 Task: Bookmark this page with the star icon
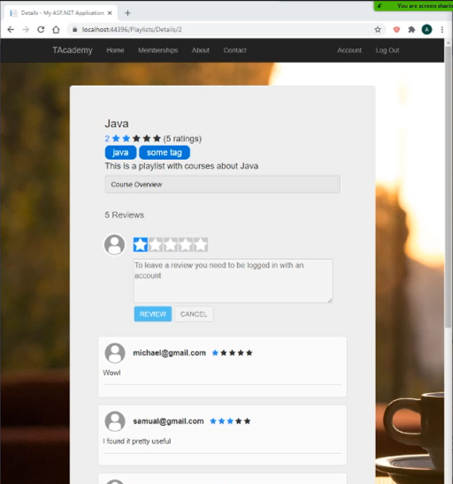click(x=378, y=30)
